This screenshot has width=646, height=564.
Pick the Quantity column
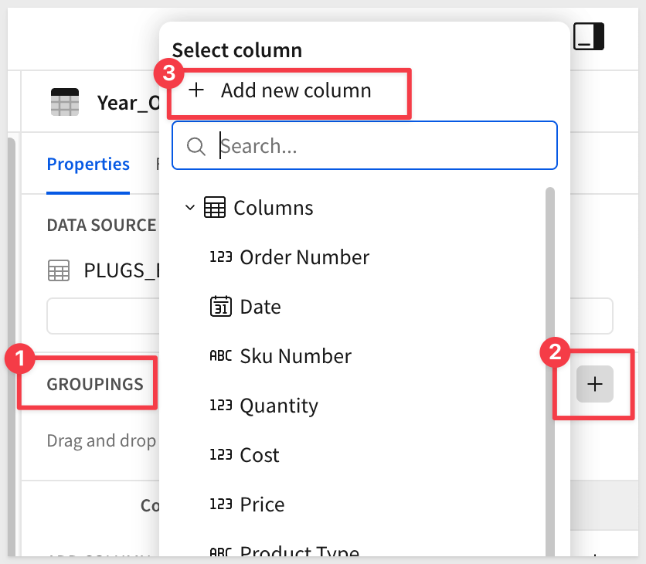[279, 406]
